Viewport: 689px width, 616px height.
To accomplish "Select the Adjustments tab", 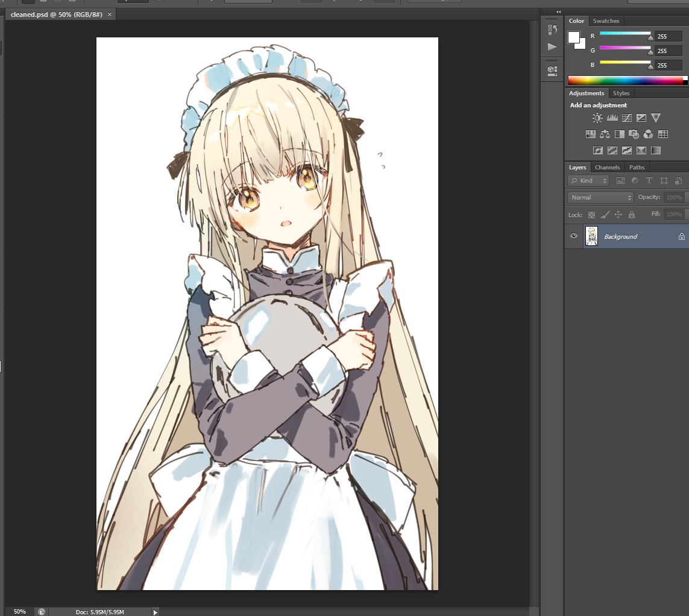I will [x=586, y=93].
